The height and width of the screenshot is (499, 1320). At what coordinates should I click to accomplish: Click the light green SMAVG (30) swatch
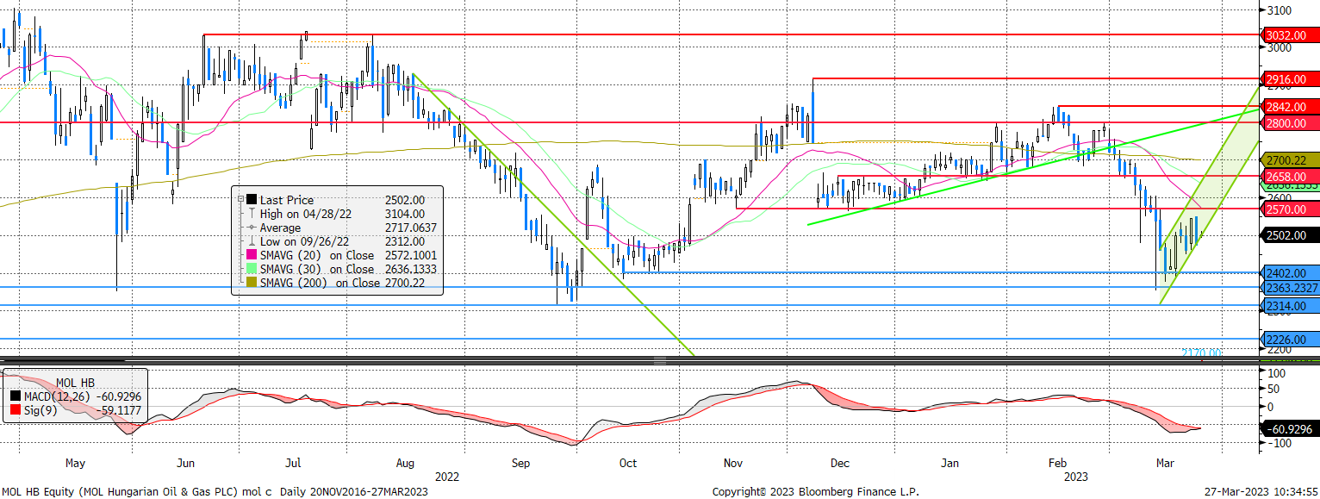coord(252,269)
